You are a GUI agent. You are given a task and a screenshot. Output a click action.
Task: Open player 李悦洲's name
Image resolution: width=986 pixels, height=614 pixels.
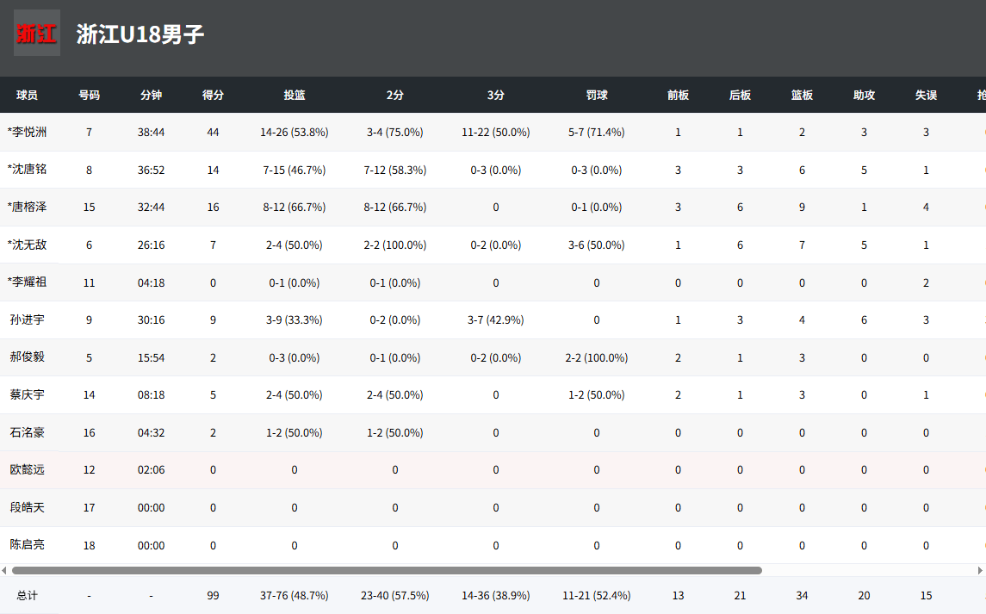click(28, 132)
